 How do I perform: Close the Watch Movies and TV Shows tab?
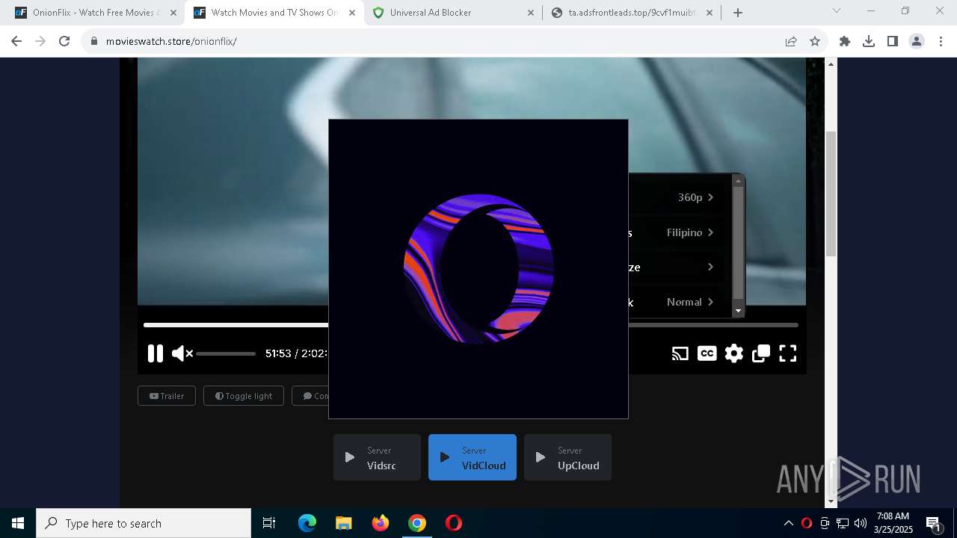pyautogui.click(x=352, y=13)
